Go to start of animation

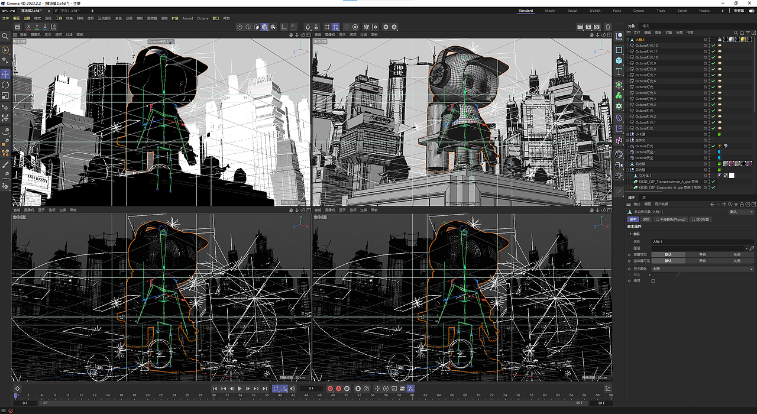pyautogui.click(x=215, y=389)
